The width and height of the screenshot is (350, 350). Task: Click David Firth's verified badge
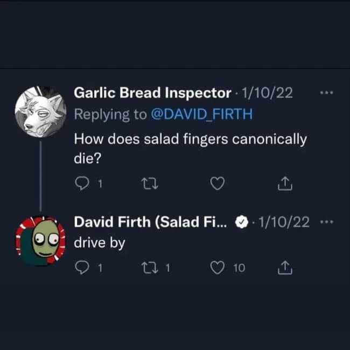(243, 222)
